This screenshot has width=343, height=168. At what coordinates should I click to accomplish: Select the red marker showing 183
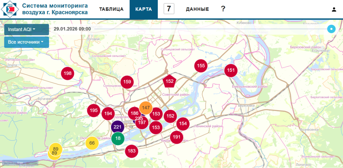(132, 151)
